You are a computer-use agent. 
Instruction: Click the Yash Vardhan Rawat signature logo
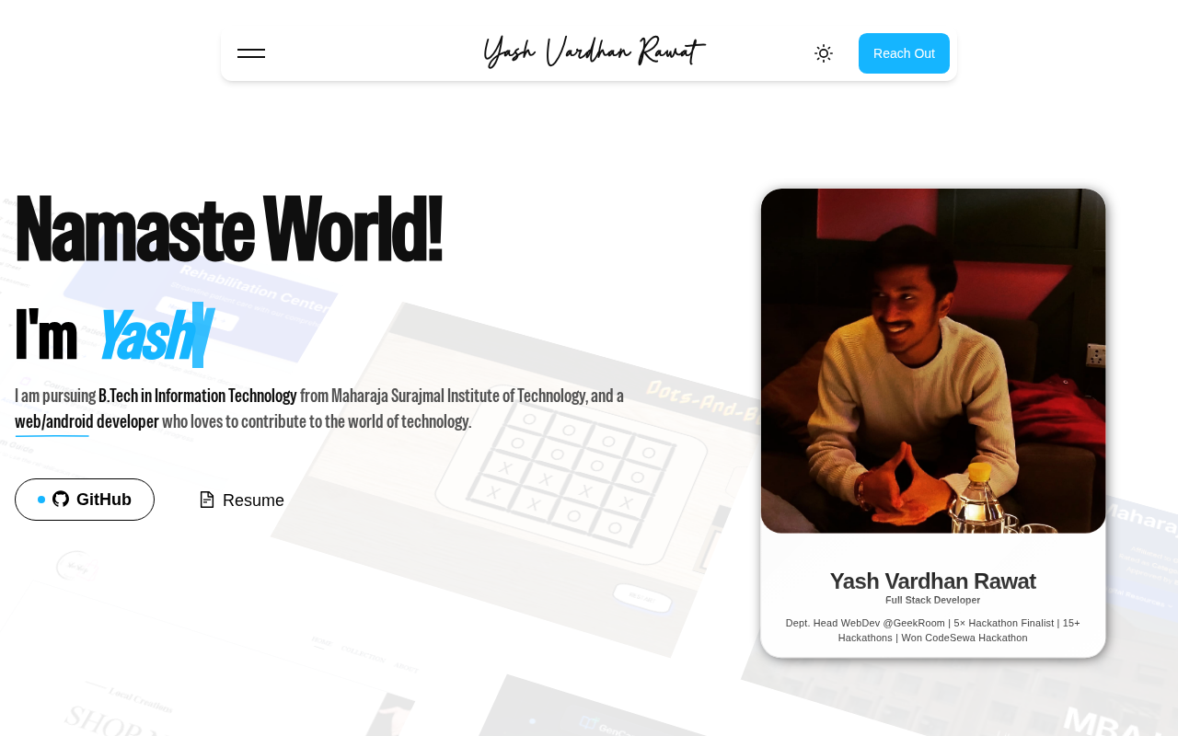594,52
